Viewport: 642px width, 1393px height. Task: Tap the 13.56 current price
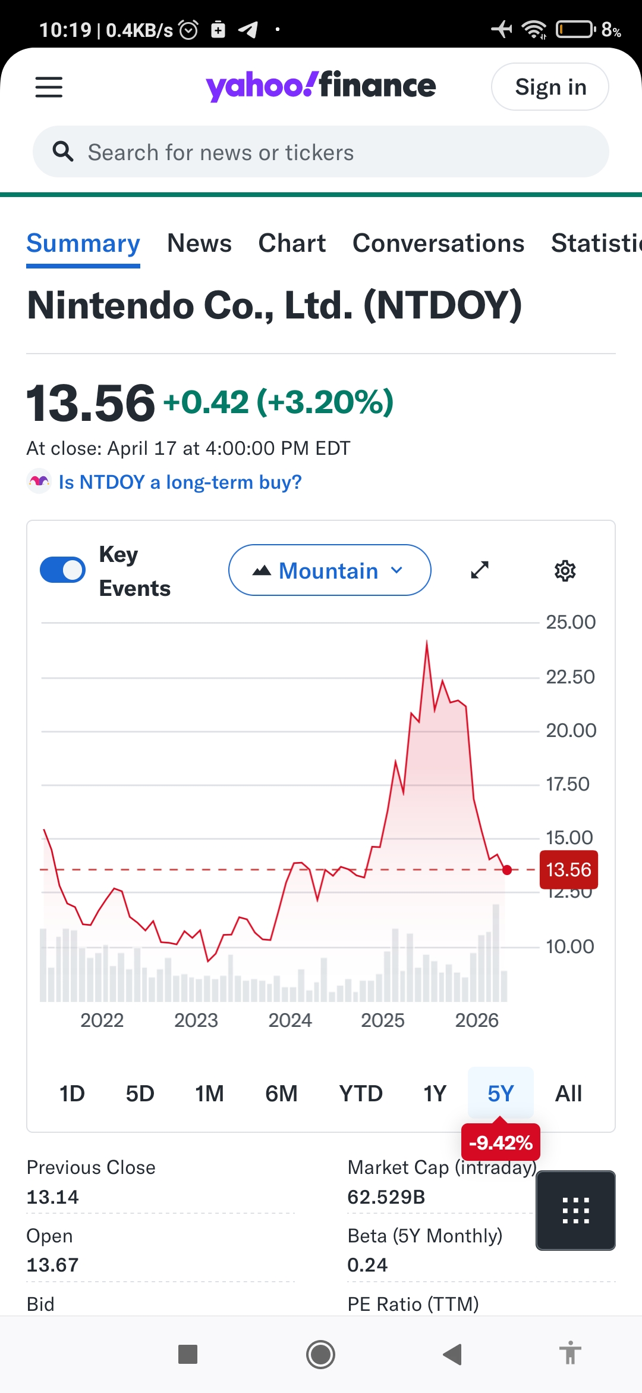[91, 403]
